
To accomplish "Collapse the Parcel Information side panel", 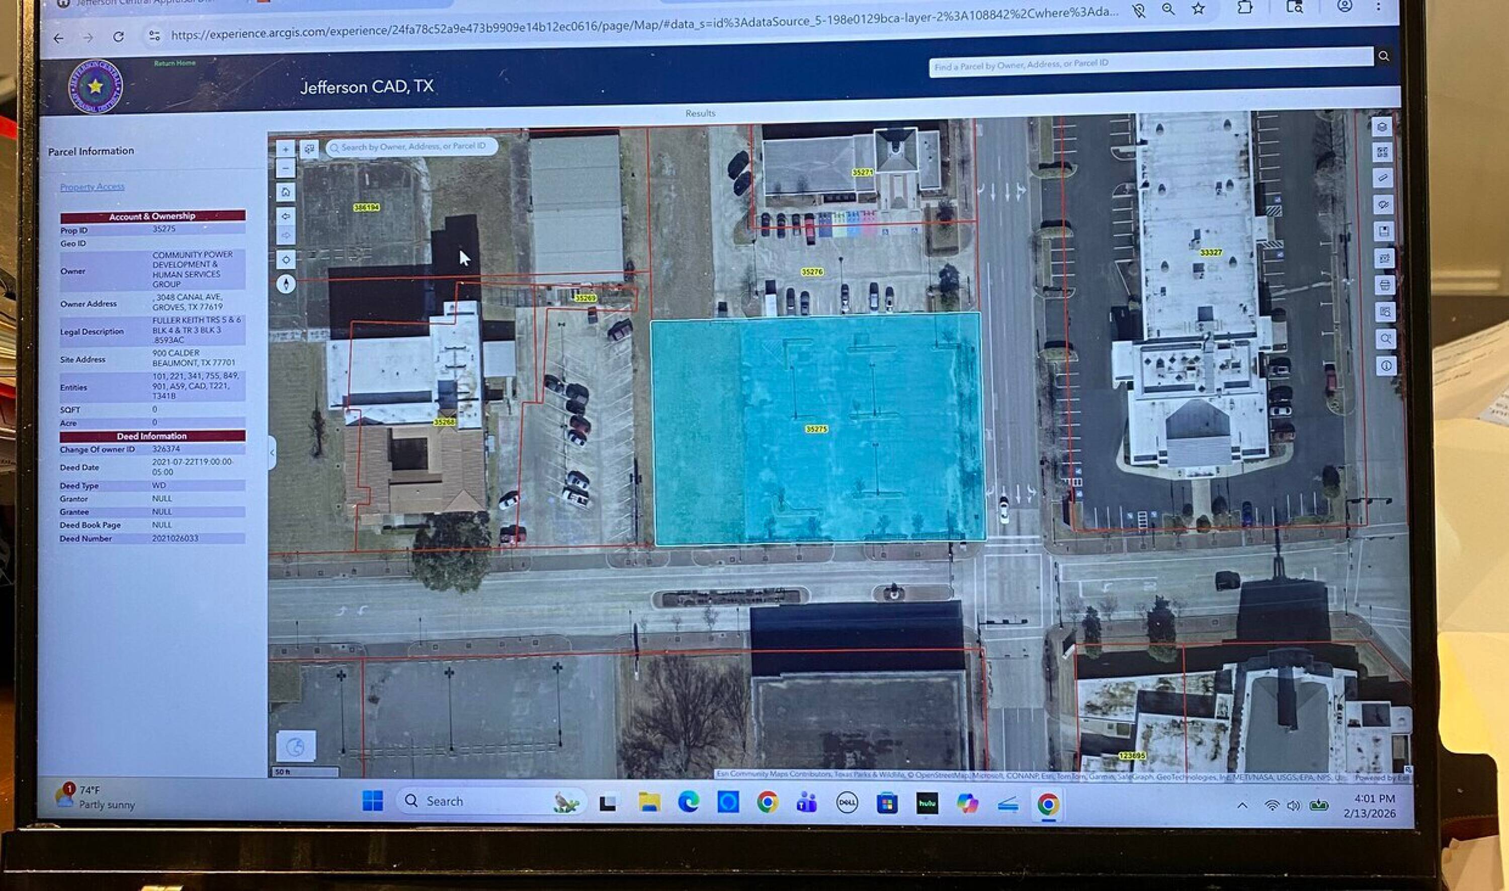I will [x=272, y=453].
